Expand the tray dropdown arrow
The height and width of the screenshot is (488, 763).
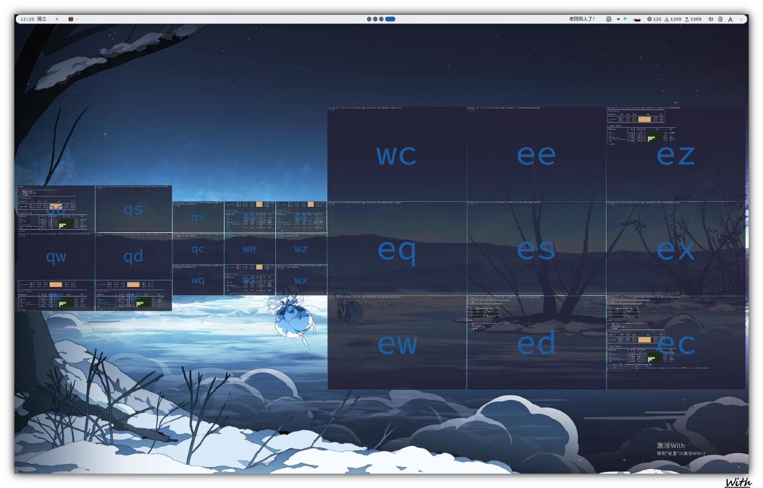click(x=618, y=19)
